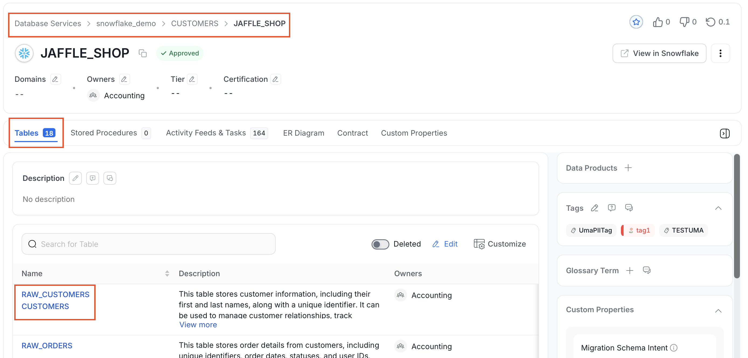Click the right panel vertical scrollbar

737,216
